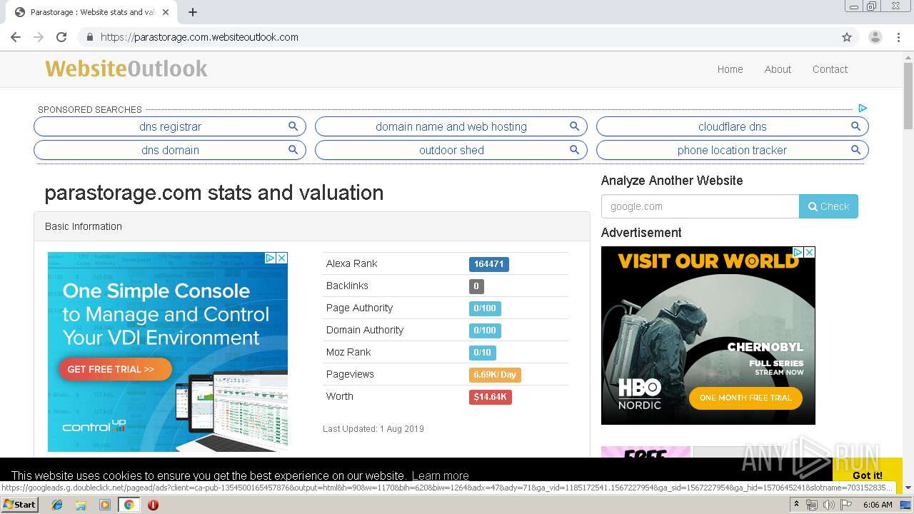Click the Page Authority value 0/100
This screenshot has width=914, height=514.
(x=485, y=308)
